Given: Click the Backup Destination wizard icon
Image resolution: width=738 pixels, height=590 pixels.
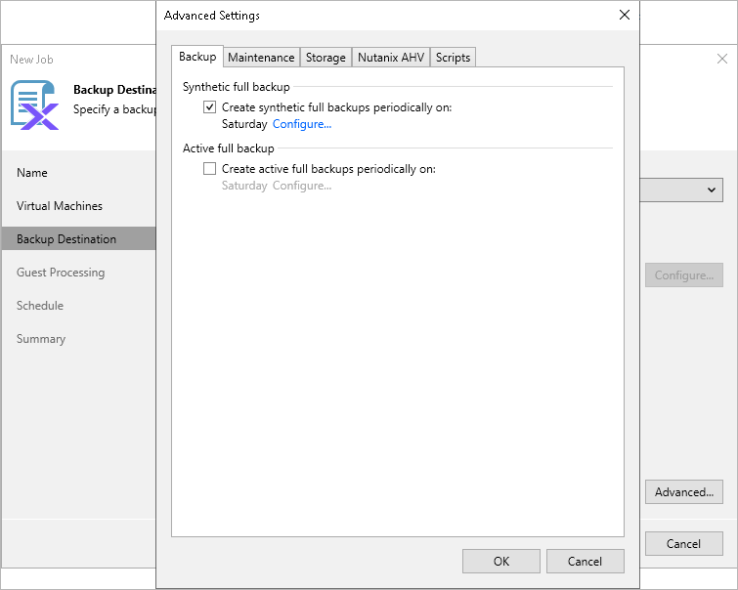Looking at the screenshot, I should (34, 105).
